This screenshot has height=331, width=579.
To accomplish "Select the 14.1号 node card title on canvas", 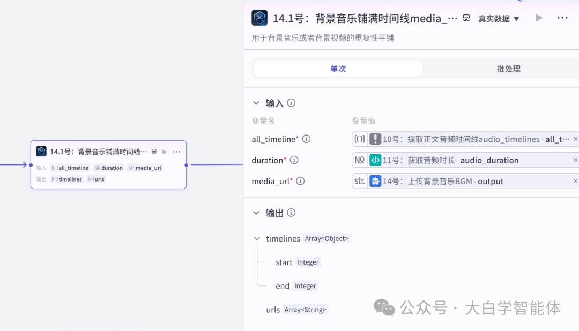I will tap(98, 152).
